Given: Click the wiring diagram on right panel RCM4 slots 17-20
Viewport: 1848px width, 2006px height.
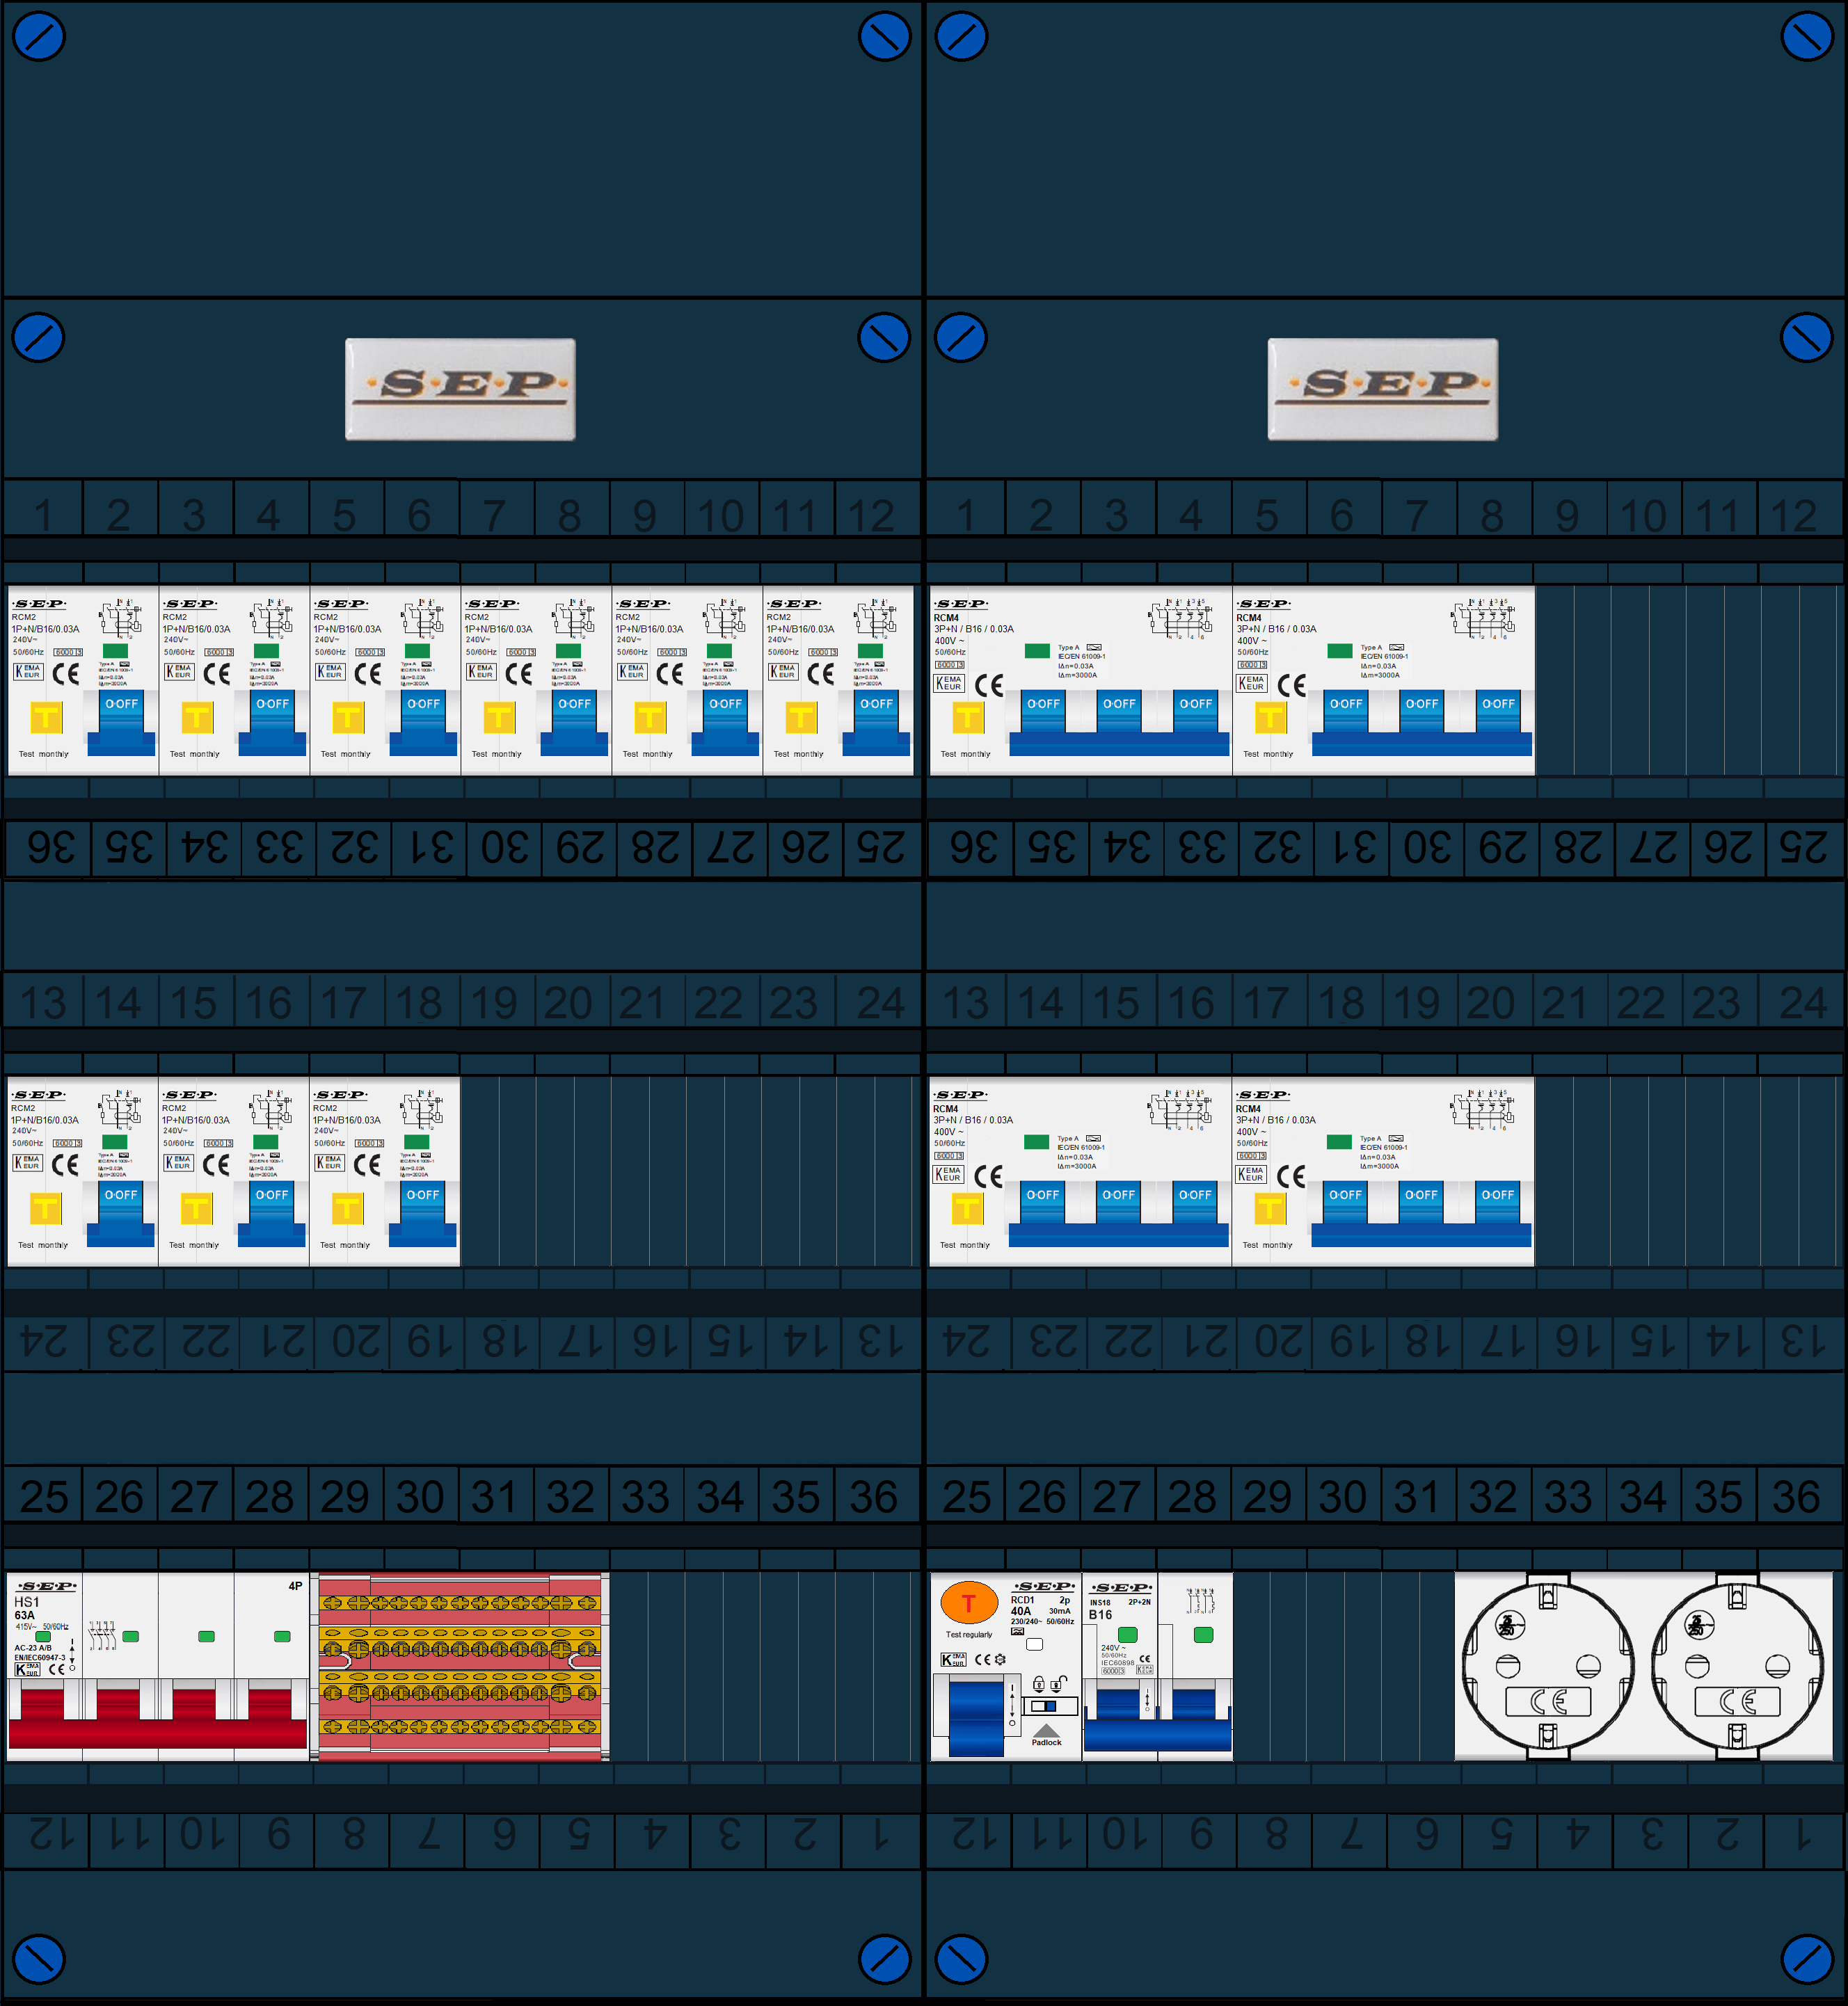Looking at the screenshot, I should 1483,1109.
